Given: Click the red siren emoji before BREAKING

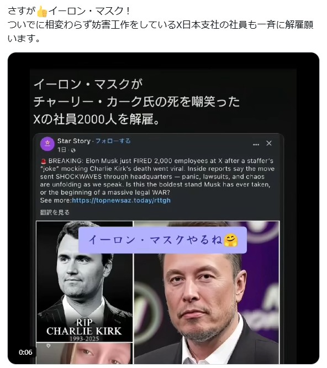Looking at the screenshot, I should pos(43,161).
